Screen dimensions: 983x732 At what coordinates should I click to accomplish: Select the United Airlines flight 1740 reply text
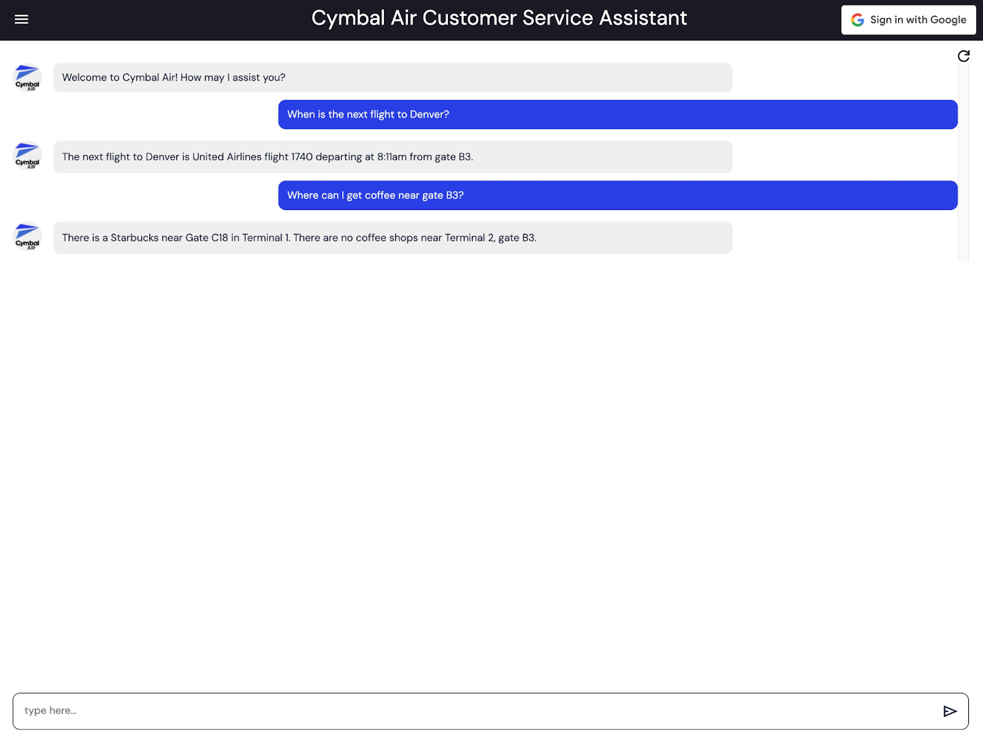click(267, 157)
